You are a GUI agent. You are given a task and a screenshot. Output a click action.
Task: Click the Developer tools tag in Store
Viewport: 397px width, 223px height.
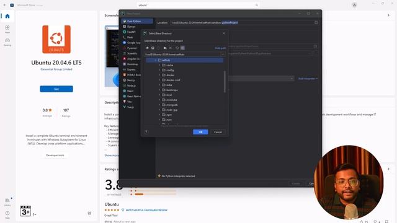55,155
